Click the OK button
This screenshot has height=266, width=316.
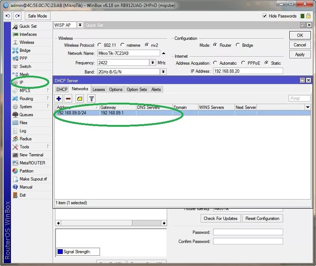[x=300, y=35]
